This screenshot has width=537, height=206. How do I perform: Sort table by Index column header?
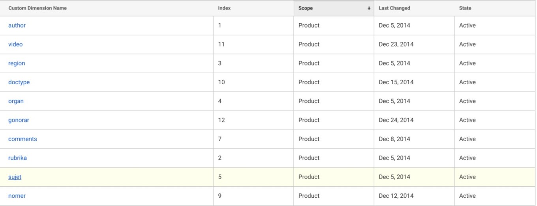pyautogui.click(x=224, y=8)
